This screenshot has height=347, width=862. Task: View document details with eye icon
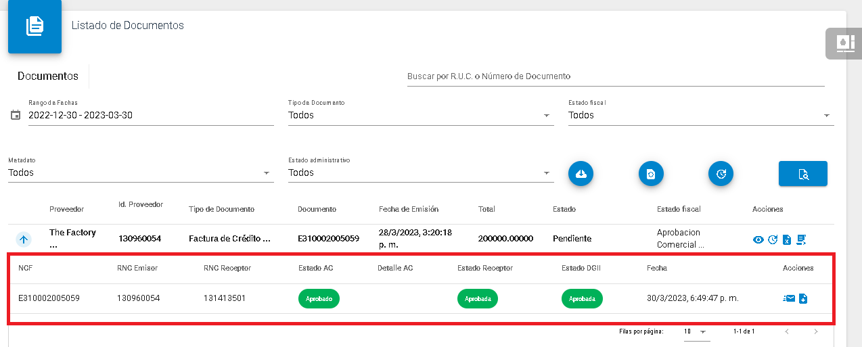(x=758, y=239)
